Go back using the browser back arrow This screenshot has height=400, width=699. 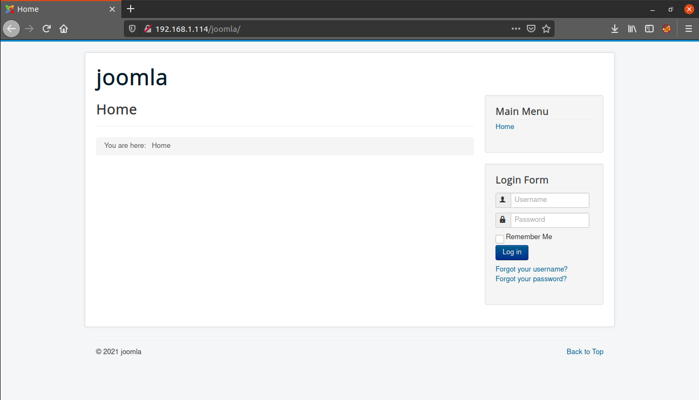coord(11,29)
